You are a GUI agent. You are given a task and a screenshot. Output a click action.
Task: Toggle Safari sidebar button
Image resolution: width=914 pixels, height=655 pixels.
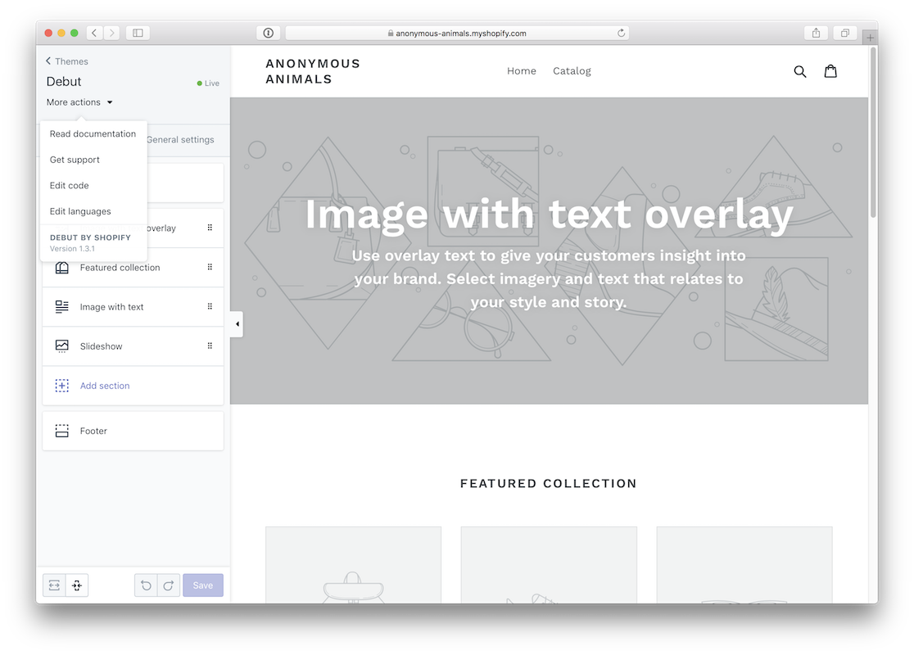click(x=138, y=33)
